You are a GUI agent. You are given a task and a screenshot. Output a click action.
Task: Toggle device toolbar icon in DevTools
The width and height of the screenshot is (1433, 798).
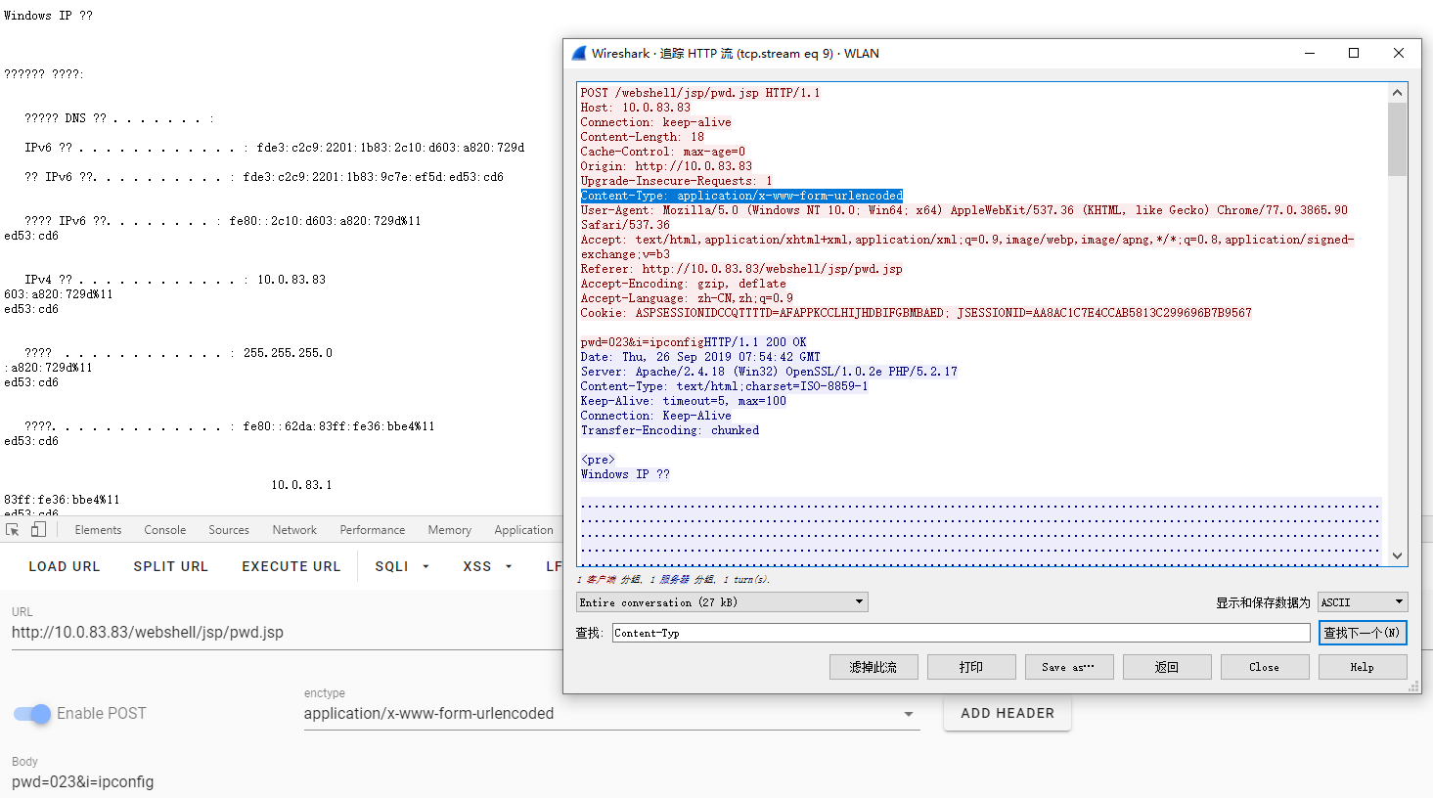[x=38, y=529]
